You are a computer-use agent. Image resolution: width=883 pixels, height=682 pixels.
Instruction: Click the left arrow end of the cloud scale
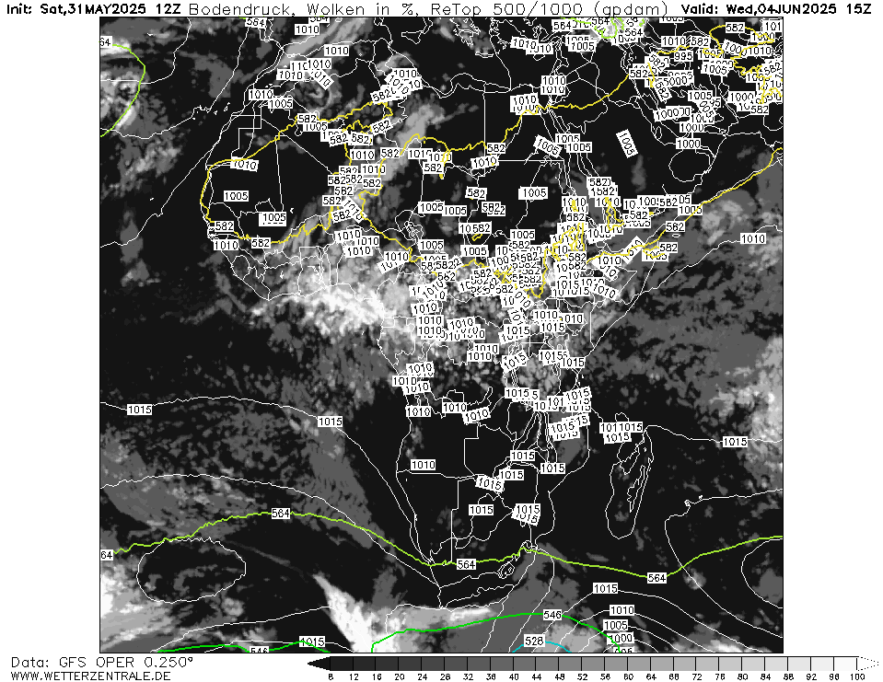pyautogui.click(x=318, y=664)
